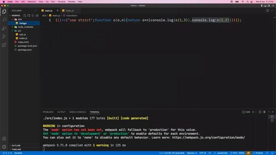Click the Wi-Fi icon in menu bar
The image size is (276, 155).
(x=243, y=2)
